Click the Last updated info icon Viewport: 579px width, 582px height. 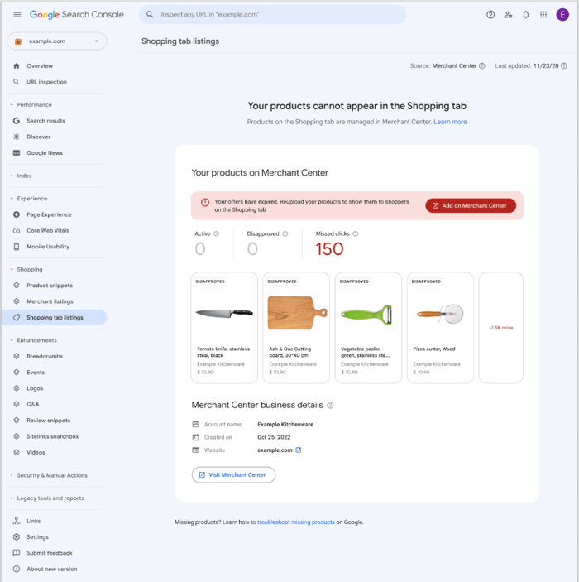(x=564, y=65)
